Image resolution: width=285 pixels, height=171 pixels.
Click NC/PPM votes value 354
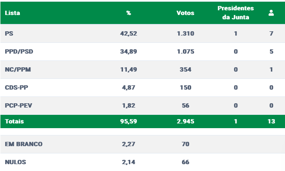(x=186, y=69)
